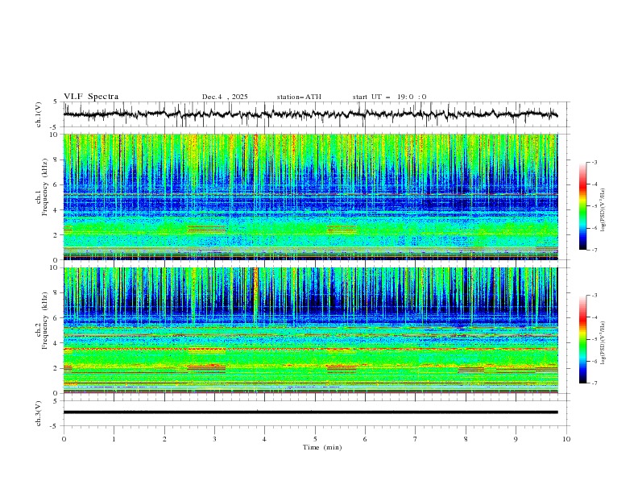Click the "1" tick on the time axis
This screenshot has height=493, width=638.
(114, 439)
